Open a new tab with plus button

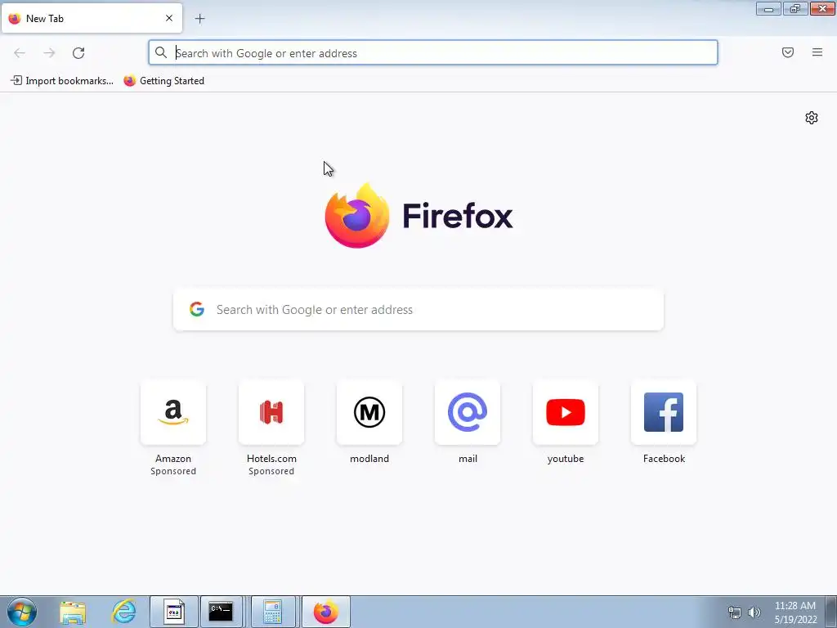tap(199, 19)
